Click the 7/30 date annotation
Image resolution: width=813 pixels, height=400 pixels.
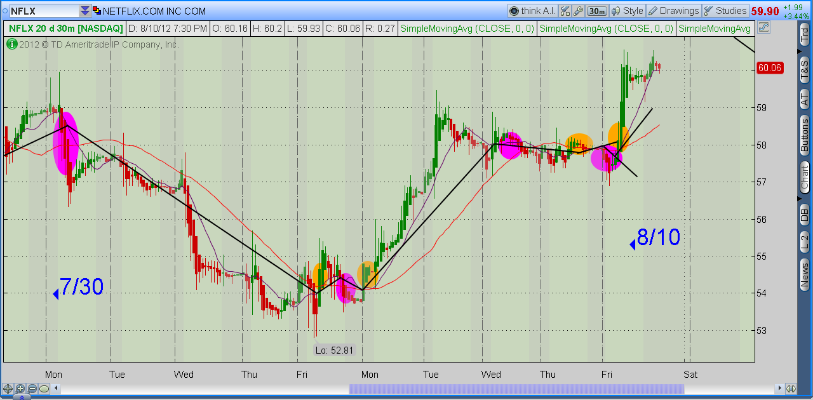[81, 287]
